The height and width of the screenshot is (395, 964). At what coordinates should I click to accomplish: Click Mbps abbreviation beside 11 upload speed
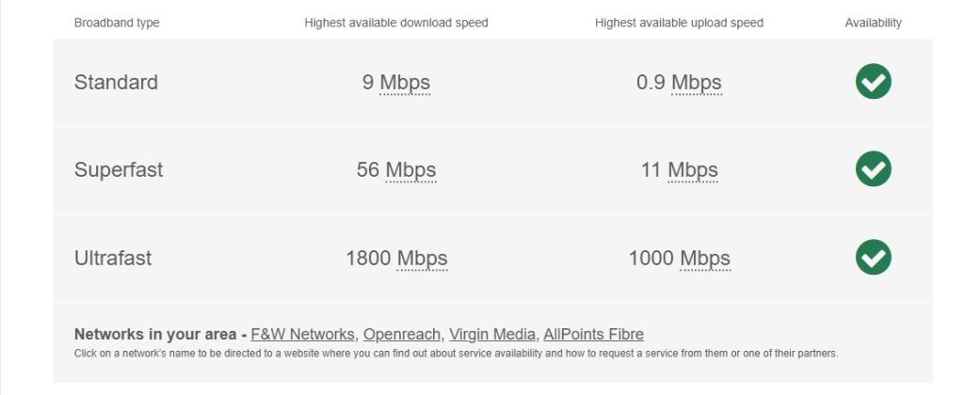(693, 170)
